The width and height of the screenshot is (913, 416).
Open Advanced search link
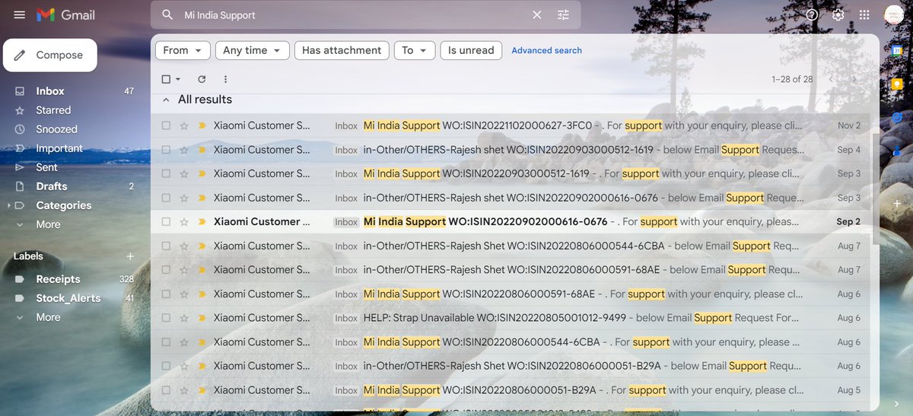546,50
